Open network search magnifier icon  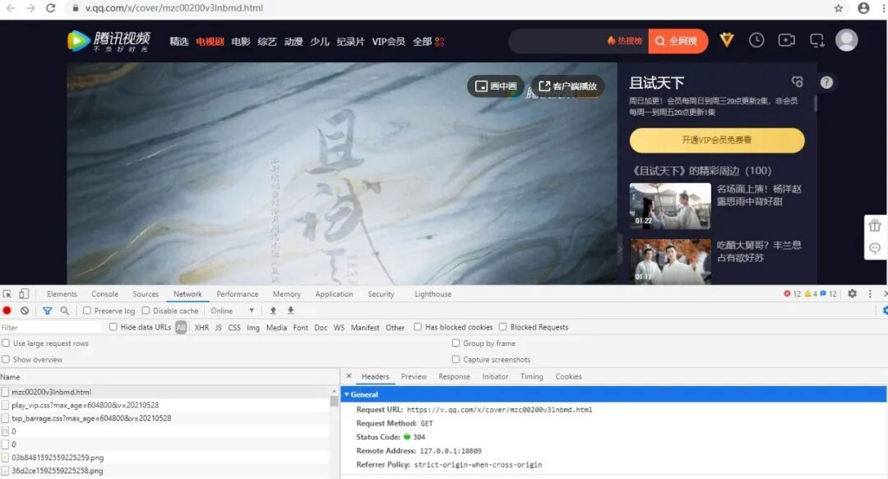(65, 311)
